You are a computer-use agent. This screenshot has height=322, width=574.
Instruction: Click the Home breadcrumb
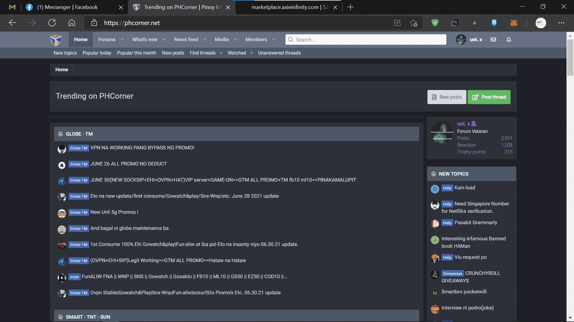(x=62, y=70)
